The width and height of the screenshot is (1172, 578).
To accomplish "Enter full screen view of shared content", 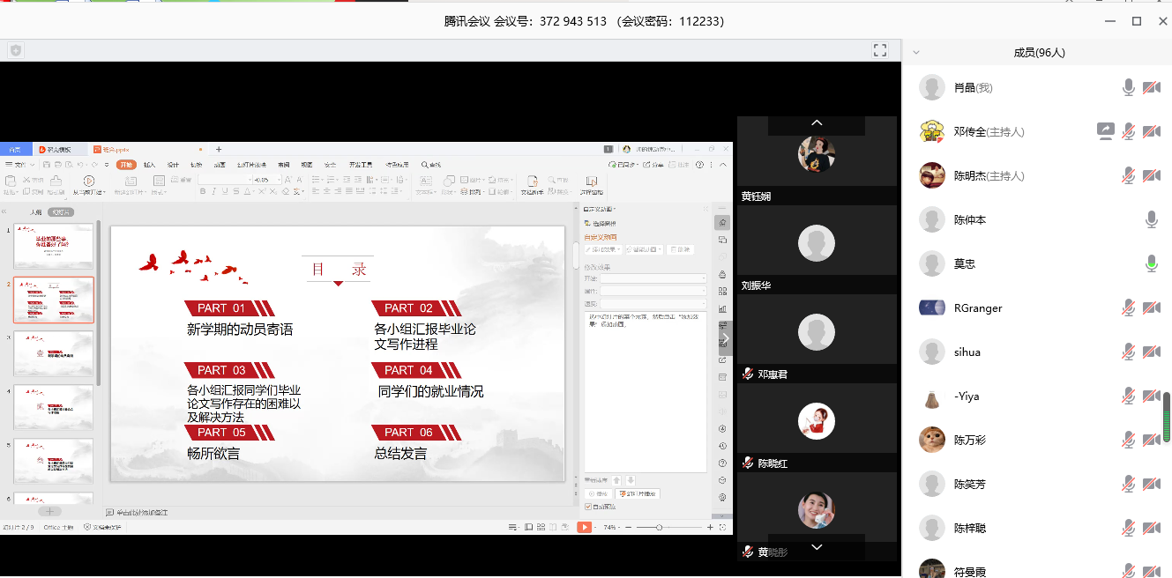I will pos(879,50).
